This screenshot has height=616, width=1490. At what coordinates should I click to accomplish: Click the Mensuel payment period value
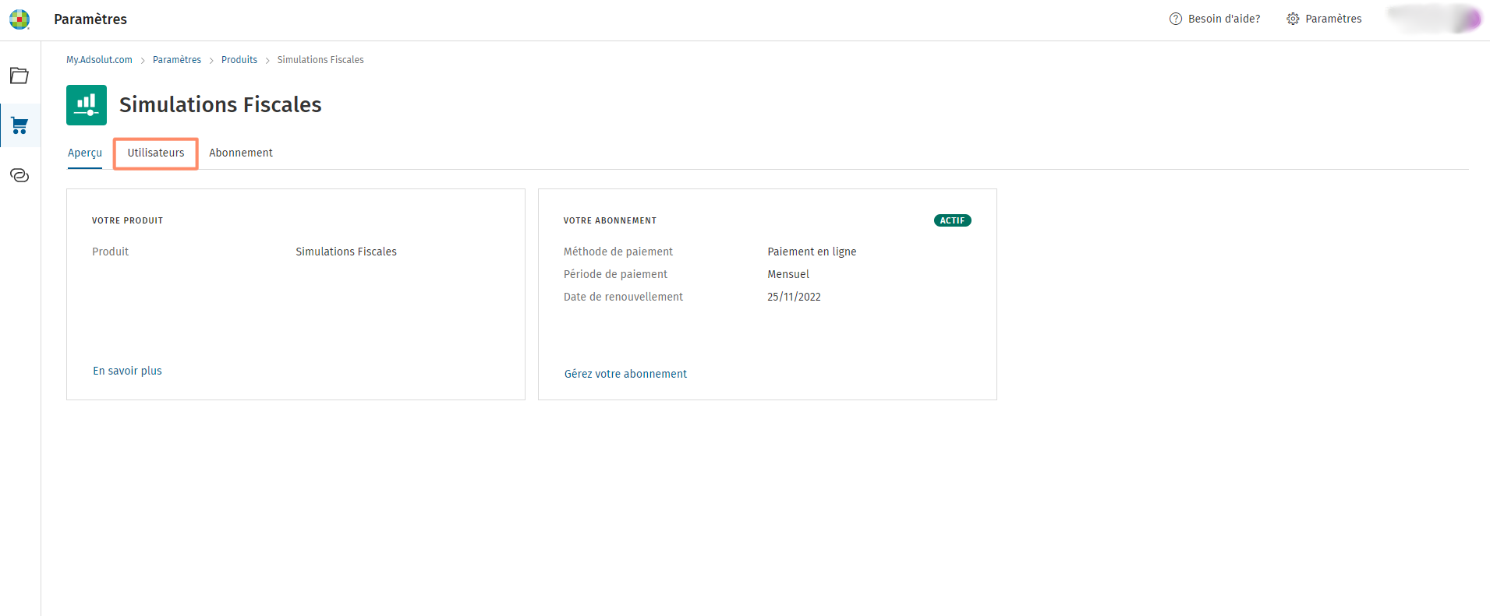click(x=788, y=274)
